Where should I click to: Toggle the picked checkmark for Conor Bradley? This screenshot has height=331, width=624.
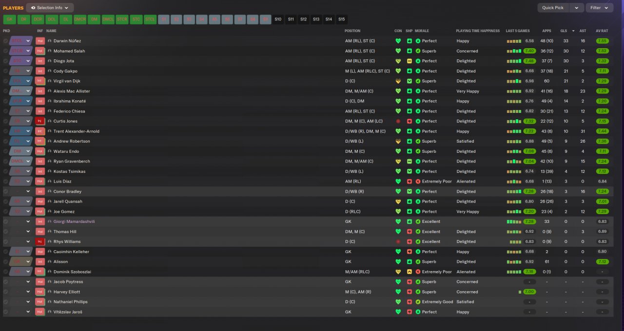(6, 191)
